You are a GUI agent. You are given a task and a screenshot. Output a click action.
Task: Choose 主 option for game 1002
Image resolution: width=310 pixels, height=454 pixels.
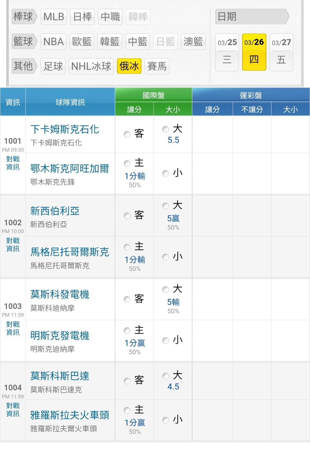point(127,247)
